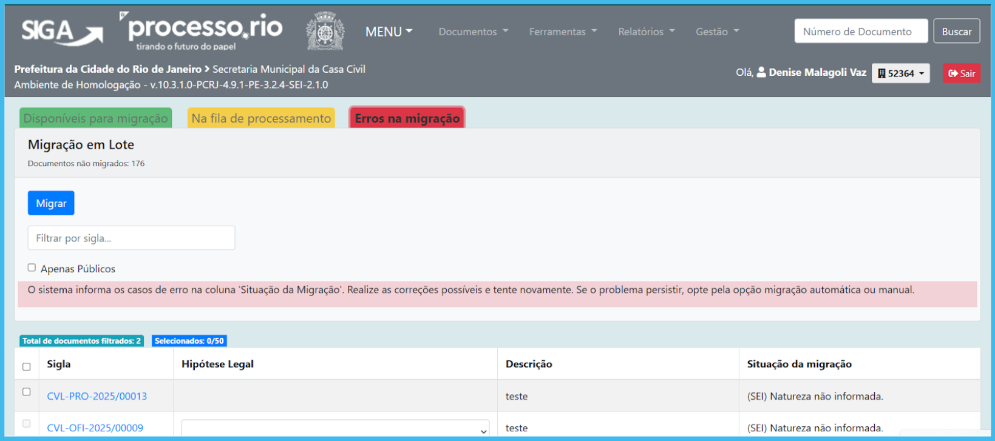Click the processo.rio logo
The width and height of the screenshot is (995, 441).
click(x=204, y=30)
